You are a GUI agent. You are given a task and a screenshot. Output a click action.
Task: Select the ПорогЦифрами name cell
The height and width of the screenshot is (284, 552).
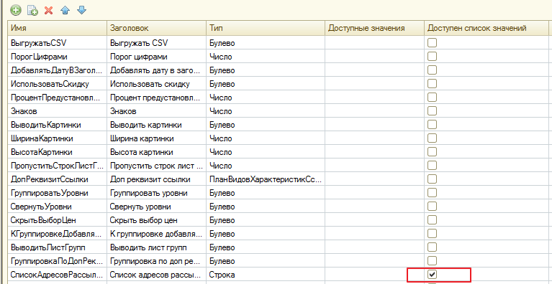point(58,57)
